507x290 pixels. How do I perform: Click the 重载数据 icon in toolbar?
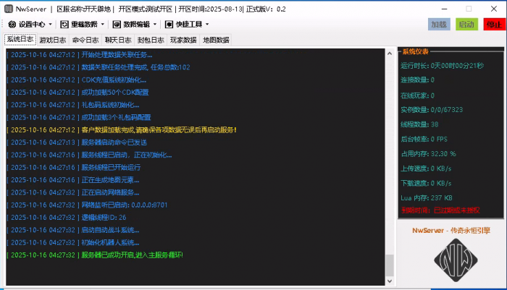(64, 25)
